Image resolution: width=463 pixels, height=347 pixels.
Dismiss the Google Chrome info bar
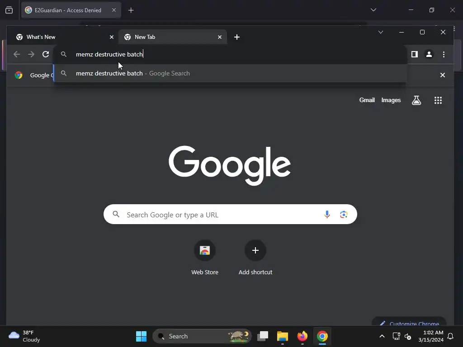pyautogui.click(x=442, y=75)
